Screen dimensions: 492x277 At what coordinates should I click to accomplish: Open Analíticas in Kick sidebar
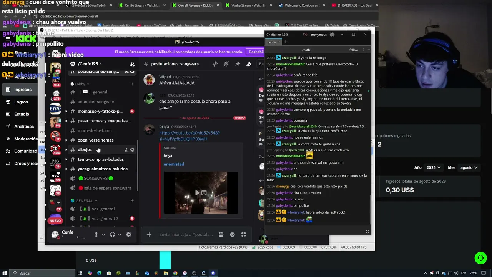click(20, 127)
